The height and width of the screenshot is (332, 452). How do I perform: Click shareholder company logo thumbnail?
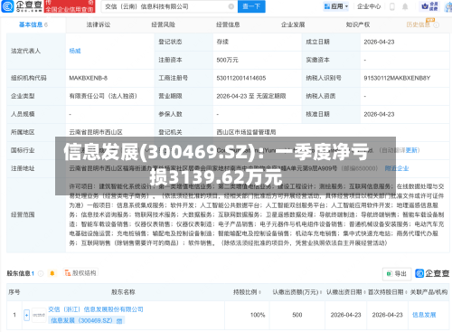tap(39, 315)
